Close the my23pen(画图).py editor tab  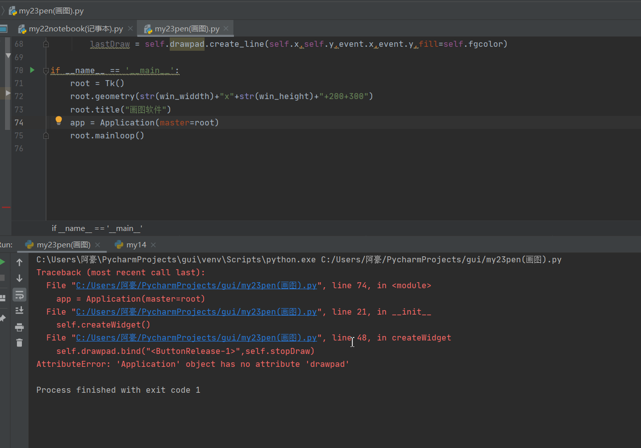pos(227,29)
